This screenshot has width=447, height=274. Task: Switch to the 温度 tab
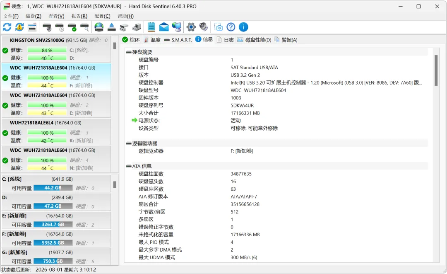coord(152,40)
